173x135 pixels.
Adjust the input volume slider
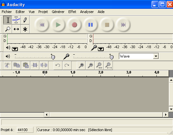pyautogui.click(x=112, y=57)
